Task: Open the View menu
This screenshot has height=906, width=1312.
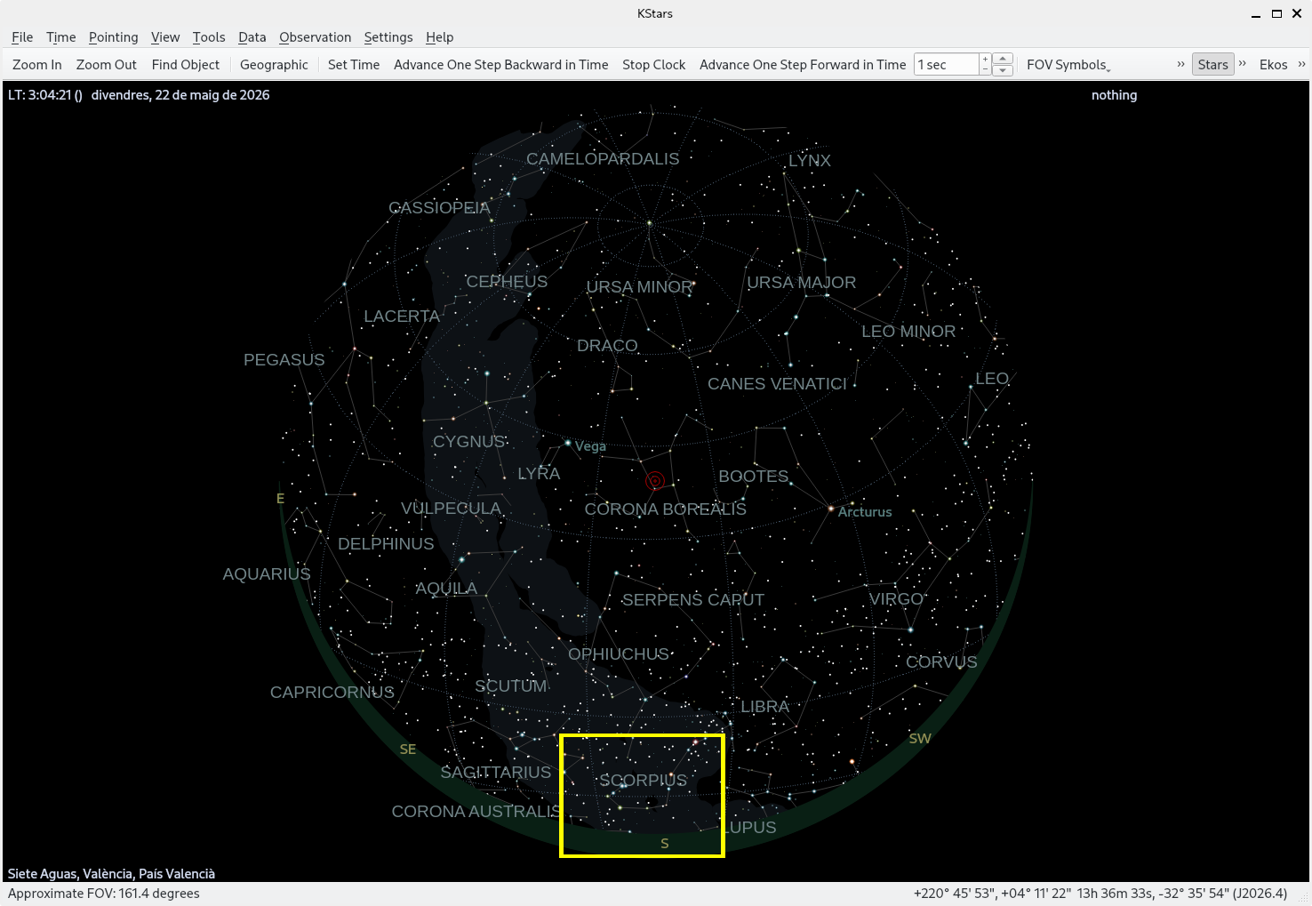Action: point(165,37)
